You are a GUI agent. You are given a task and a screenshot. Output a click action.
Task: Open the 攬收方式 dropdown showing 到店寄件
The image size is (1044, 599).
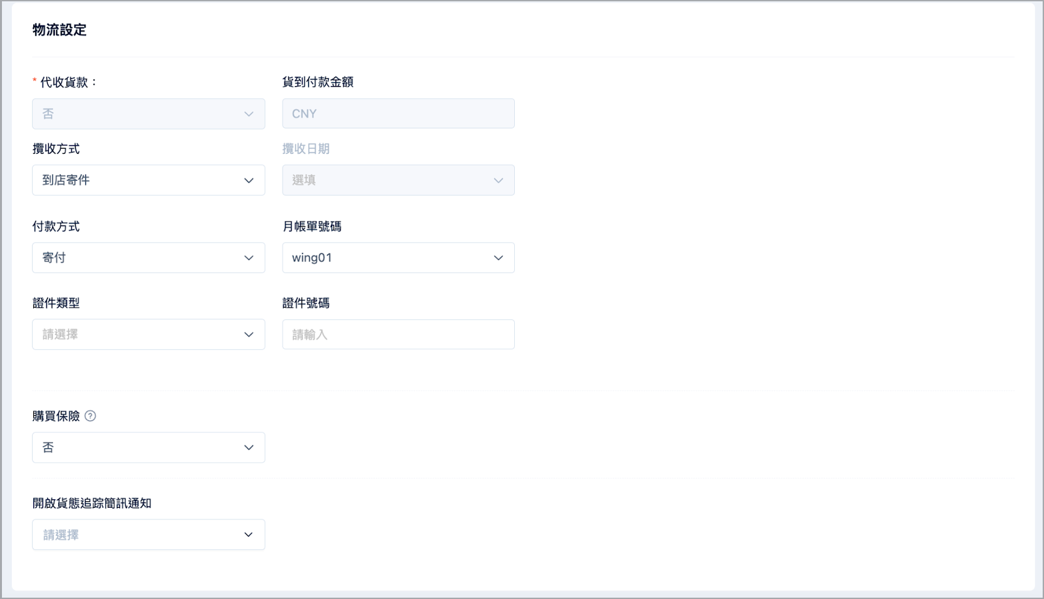[149, 180]
